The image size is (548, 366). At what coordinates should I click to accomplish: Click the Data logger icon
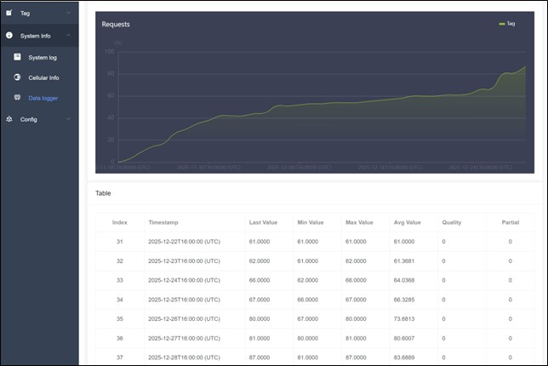(17, 98)
